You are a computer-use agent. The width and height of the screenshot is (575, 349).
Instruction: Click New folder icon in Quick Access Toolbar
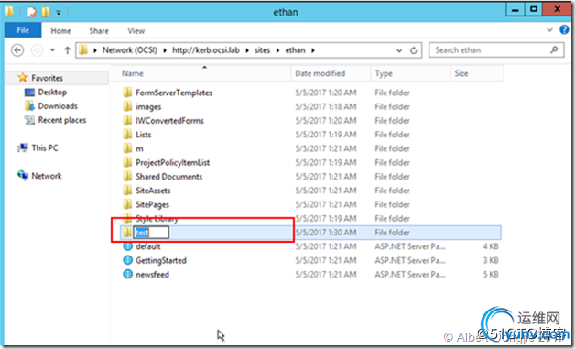[46, 12]
